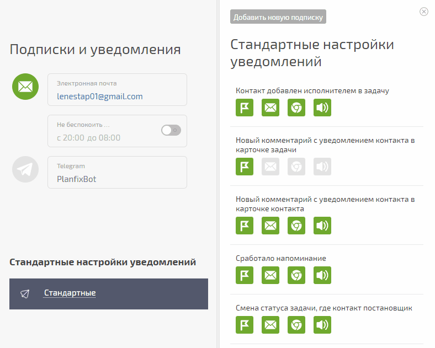Click the green email envelope circle icon
Screen dimensions: 435x348
pos(25,87)
